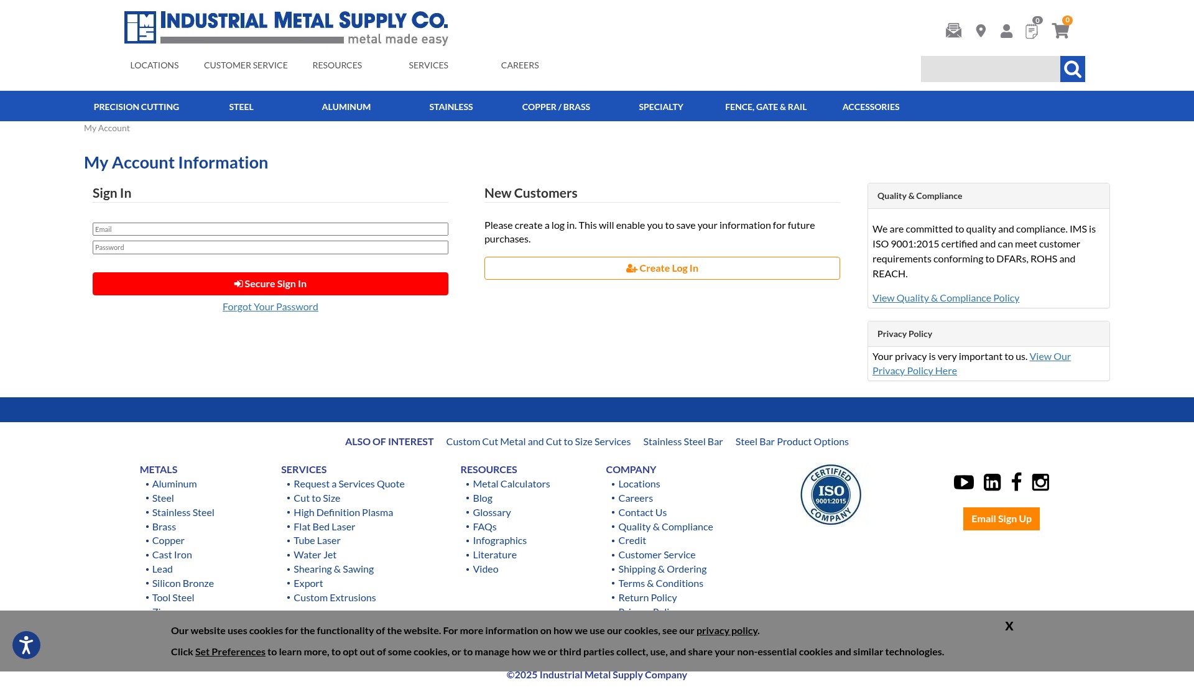Focus the Password input field
The image size is (1194, 692).
click(x=271, y=247)
